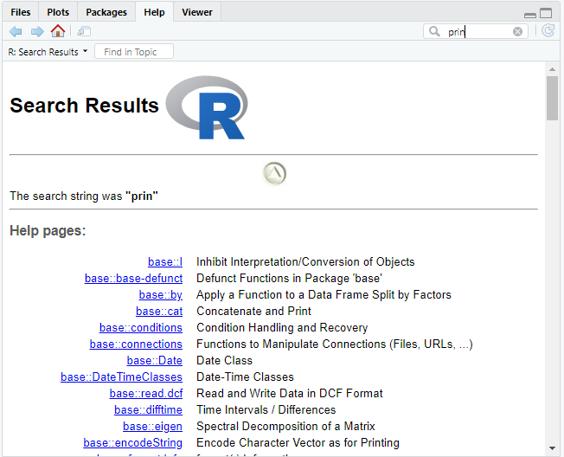Open the base::read.dcf link

(146, 394)
